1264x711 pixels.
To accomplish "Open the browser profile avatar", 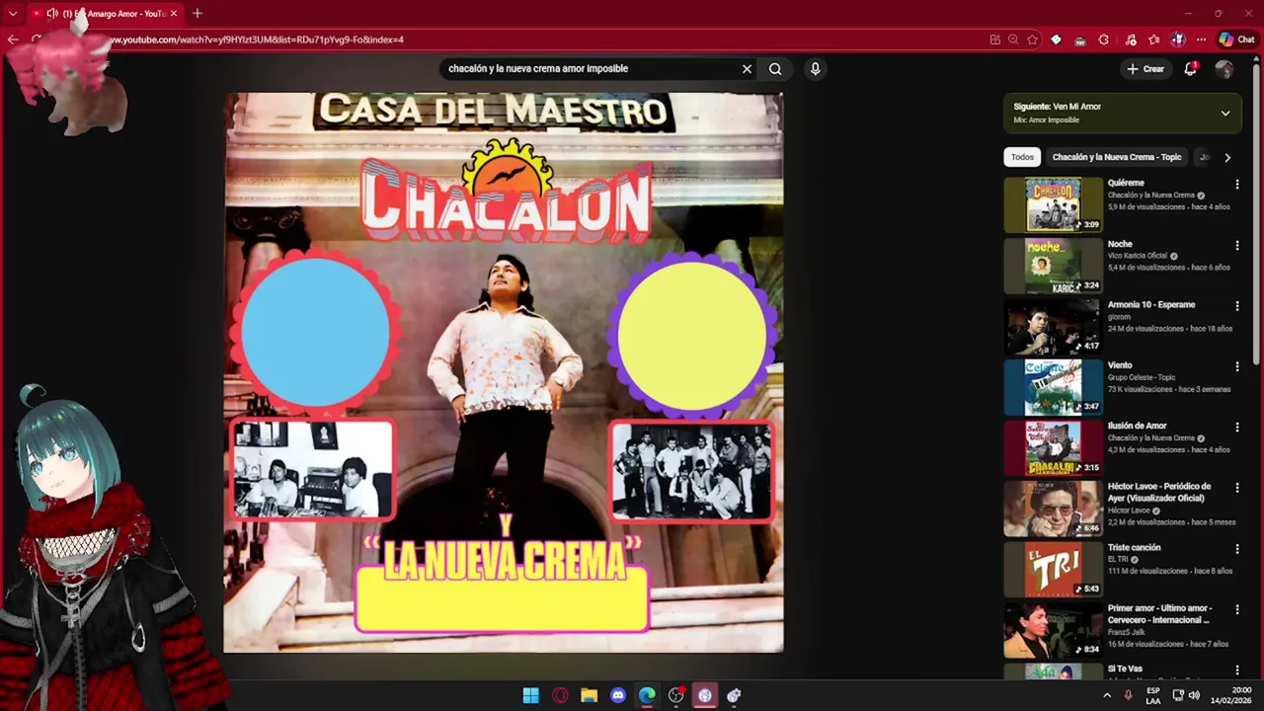I will tap(1178, 39).
